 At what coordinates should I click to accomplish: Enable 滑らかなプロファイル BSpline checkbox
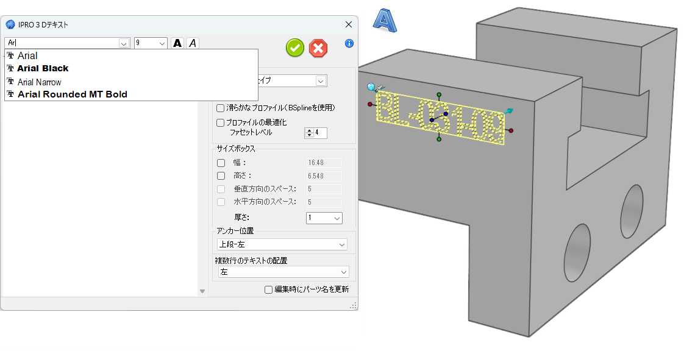[x=220, y=108]
